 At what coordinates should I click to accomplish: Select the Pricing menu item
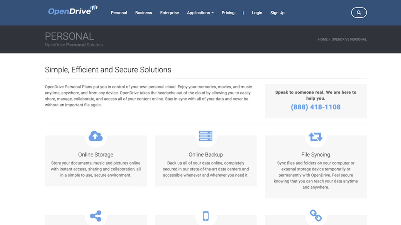[x=228, y=13]
